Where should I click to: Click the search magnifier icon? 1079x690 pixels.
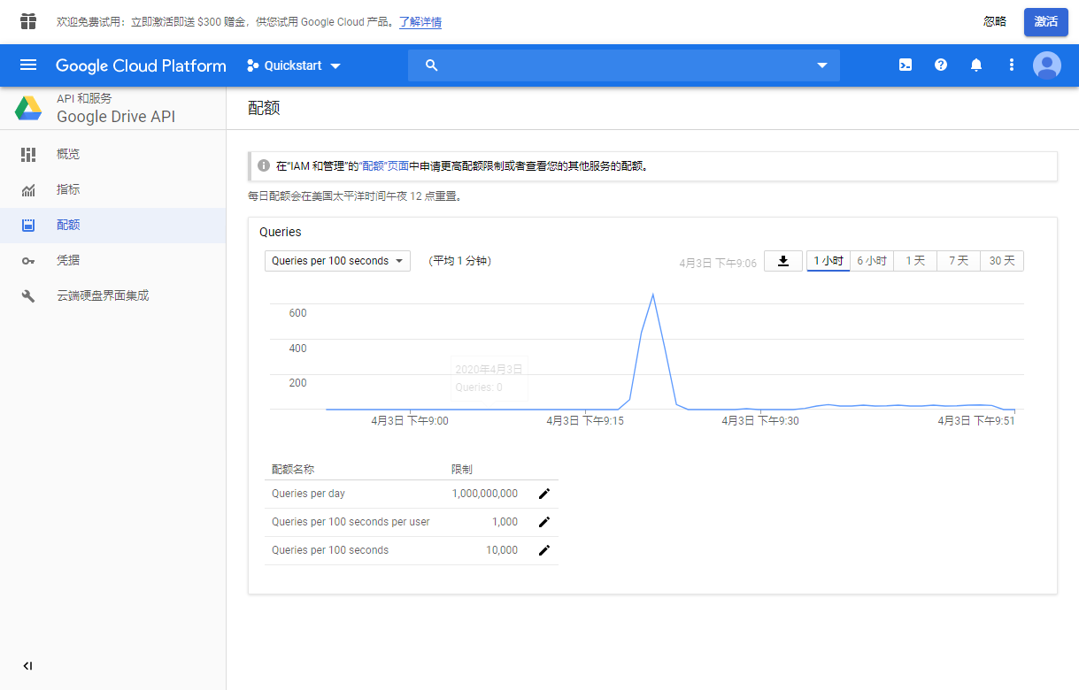click(x=432, y=65)
